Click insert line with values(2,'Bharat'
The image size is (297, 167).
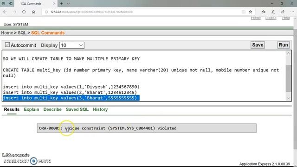pyautogui.click(x=70, y=92)
